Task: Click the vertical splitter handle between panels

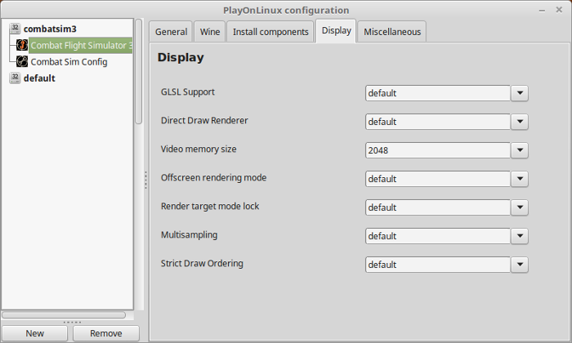Action: [x=146, y=180]
